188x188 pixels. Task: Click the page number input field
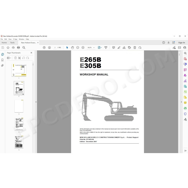[55, 48]
